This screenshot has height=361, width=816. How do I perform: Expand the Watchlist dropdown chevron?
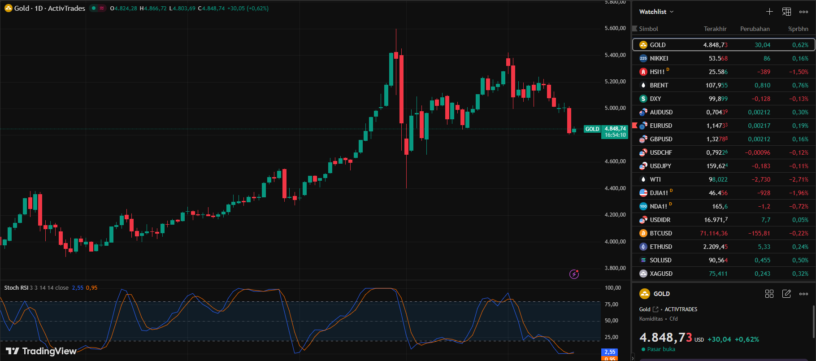coord(672,12)
